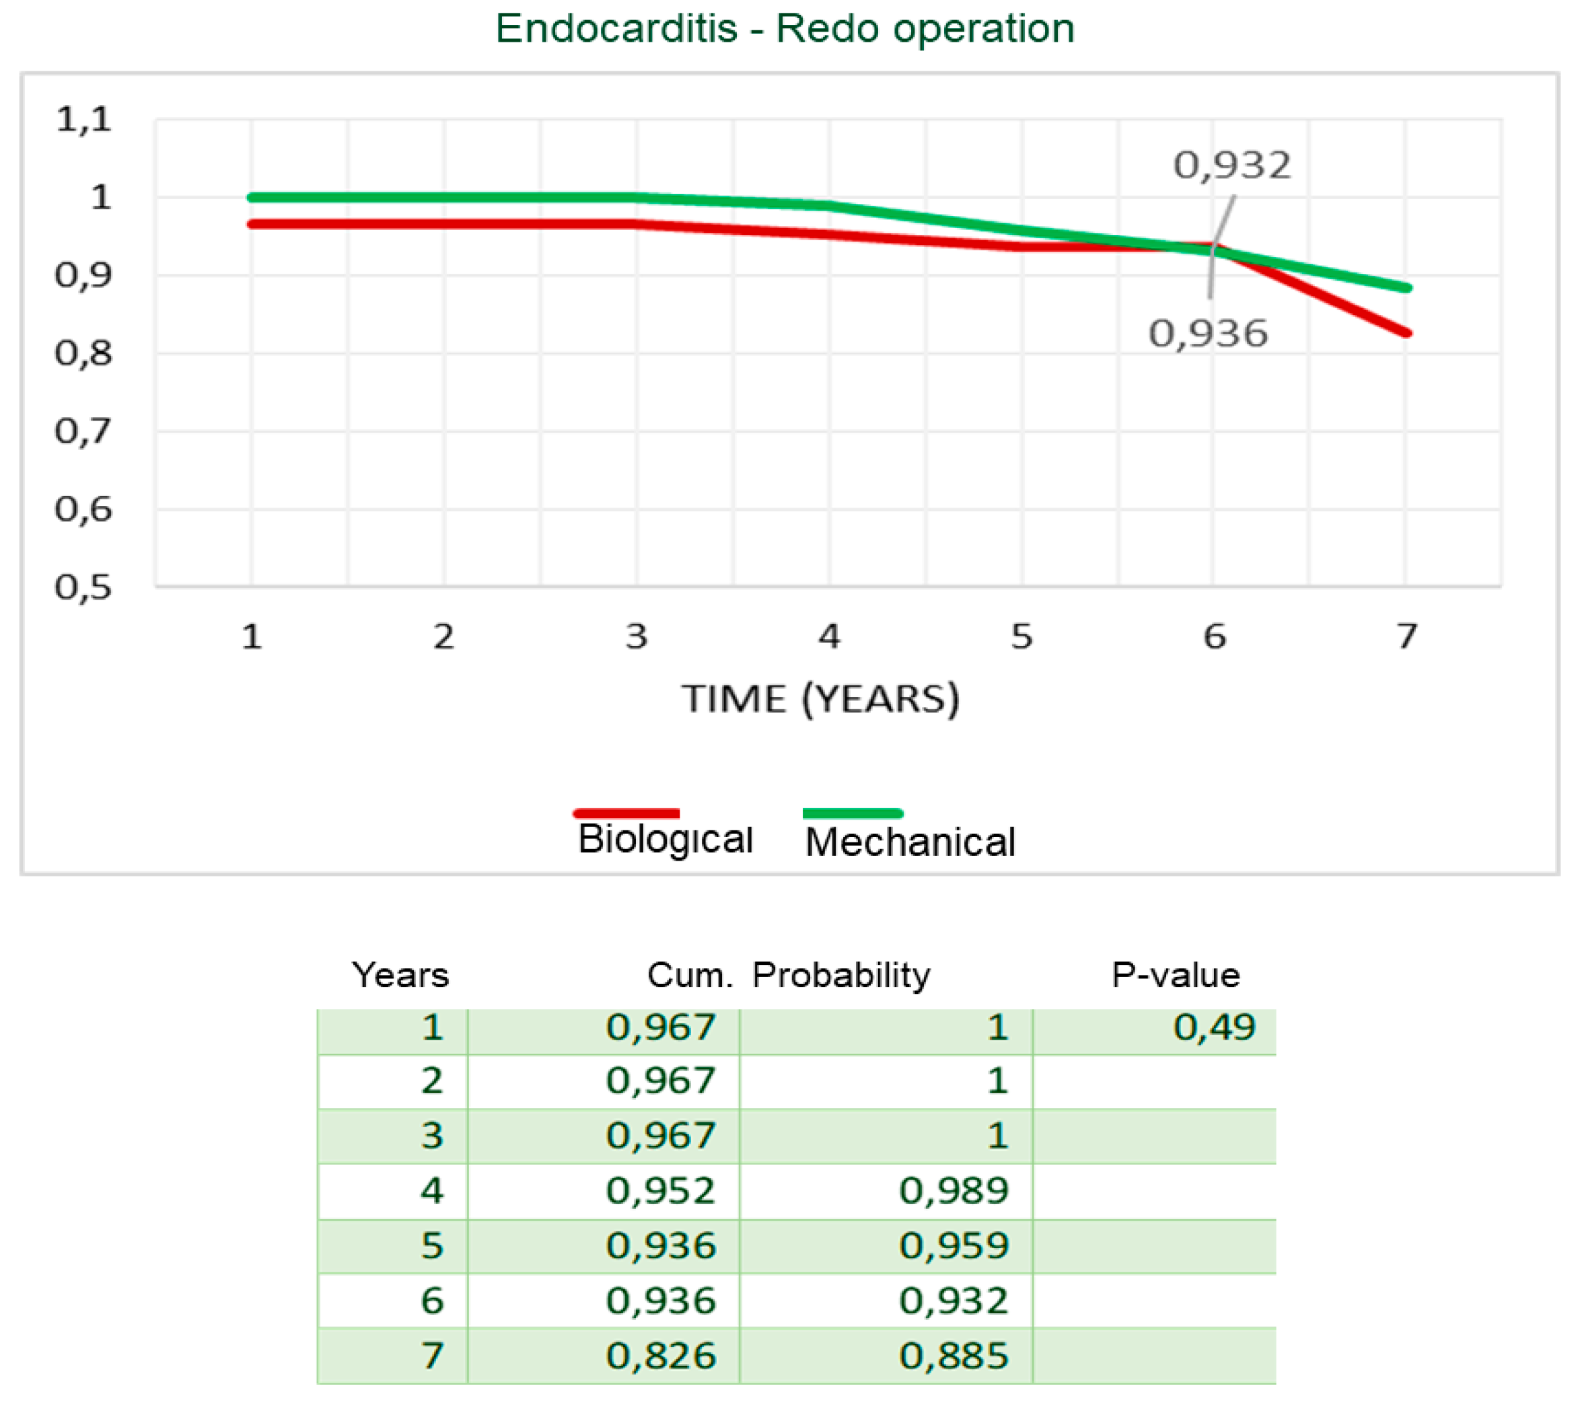1580x1409 pixels.
Task: Click the 0,932 data label
Action: tap(1231, 166)
